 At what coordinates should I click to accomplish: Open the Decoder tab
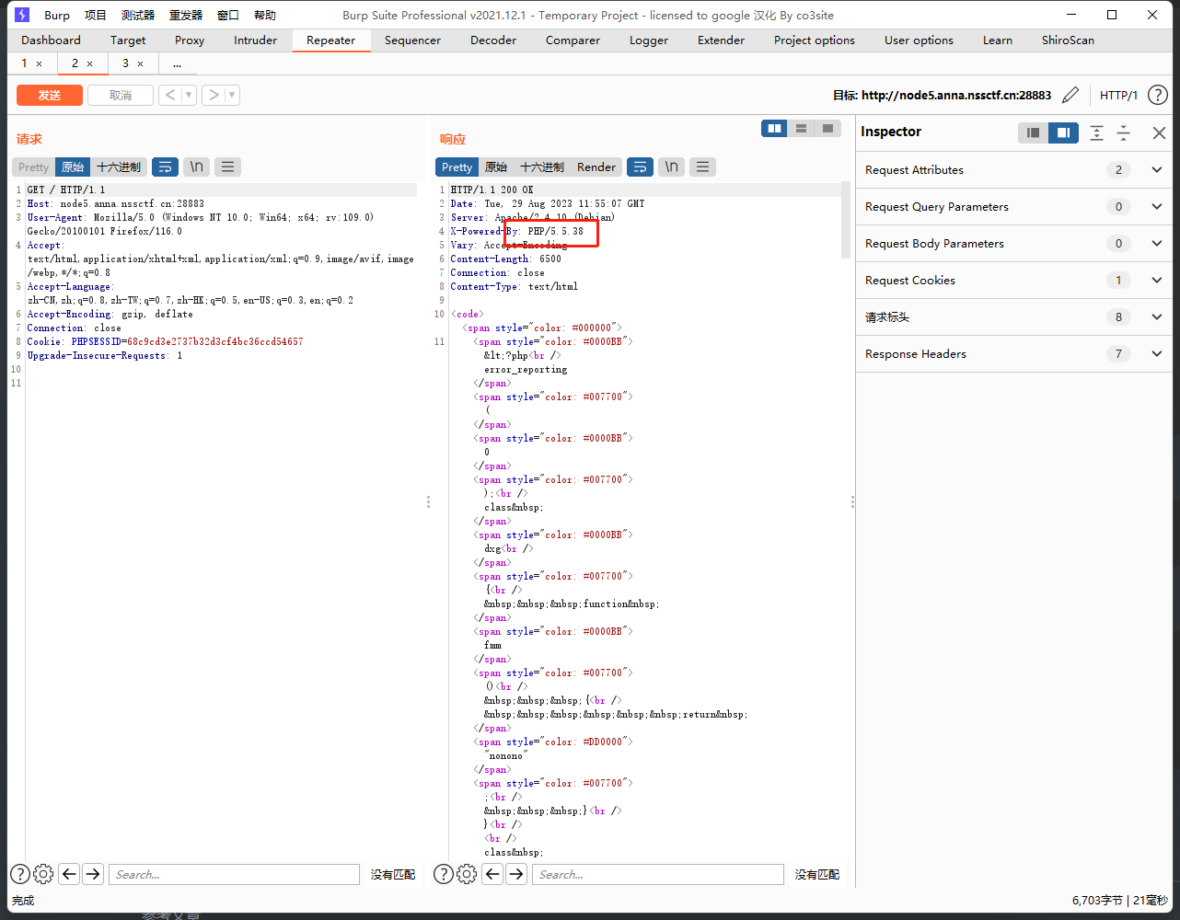(x=493, y=40)
